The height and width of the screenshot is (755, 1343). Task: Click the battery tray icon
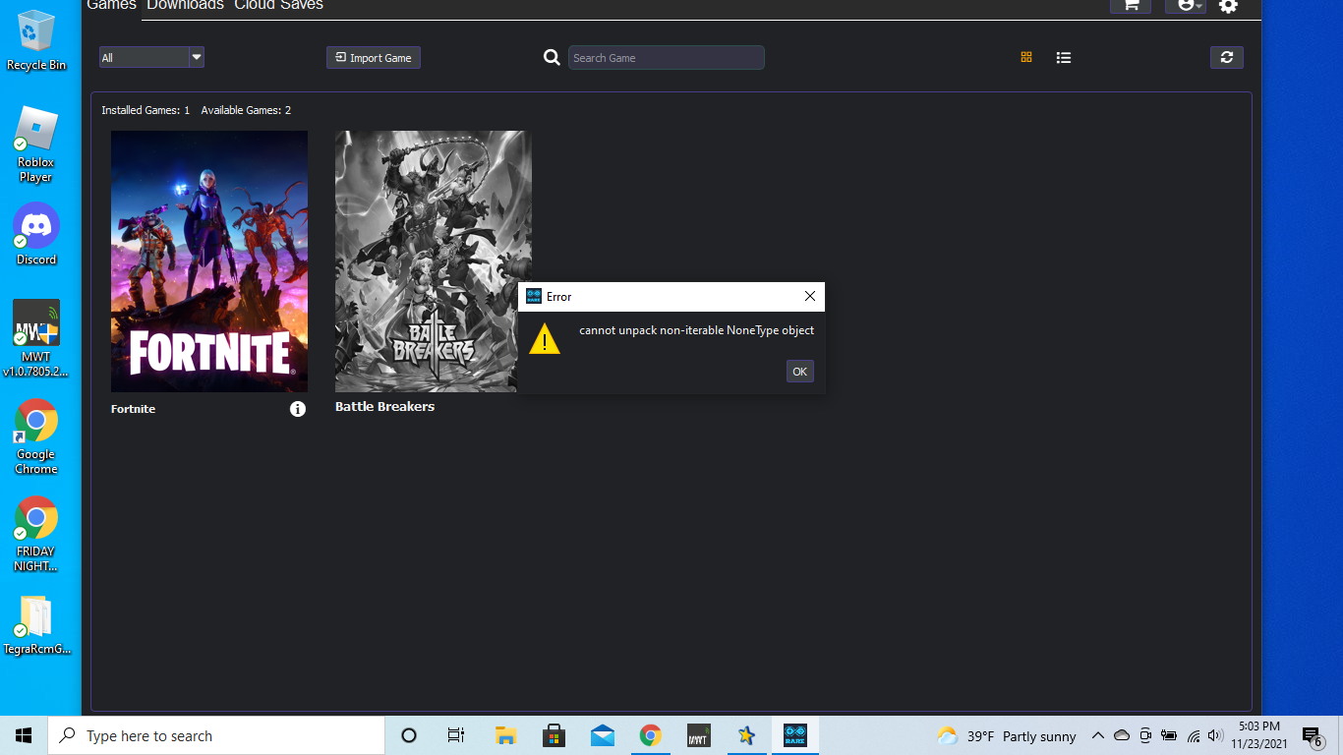(x=1169, y=735)
